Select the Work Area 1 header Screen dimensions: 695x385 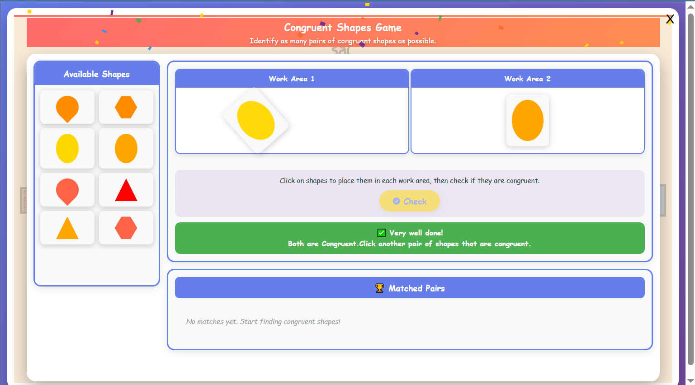coord(292,78)
